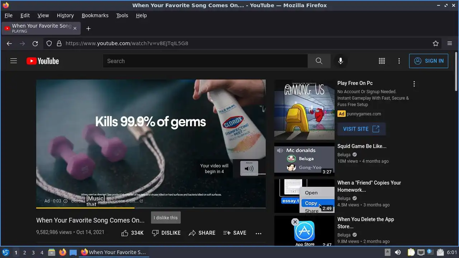Screen dimensions: 459x258
Task: Open the taskbar start menu icon
Action: 5,252
